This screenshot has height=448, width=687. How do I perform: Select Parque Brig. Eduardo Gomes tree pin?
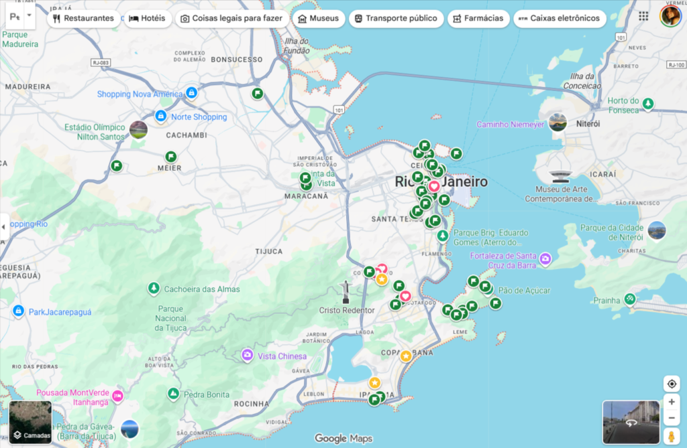[x=443, y=236]
